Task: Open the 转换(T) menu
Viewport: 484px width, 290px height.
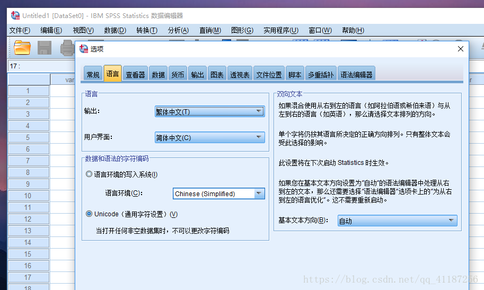Action: pyautogui.click(x=147, y=30)
